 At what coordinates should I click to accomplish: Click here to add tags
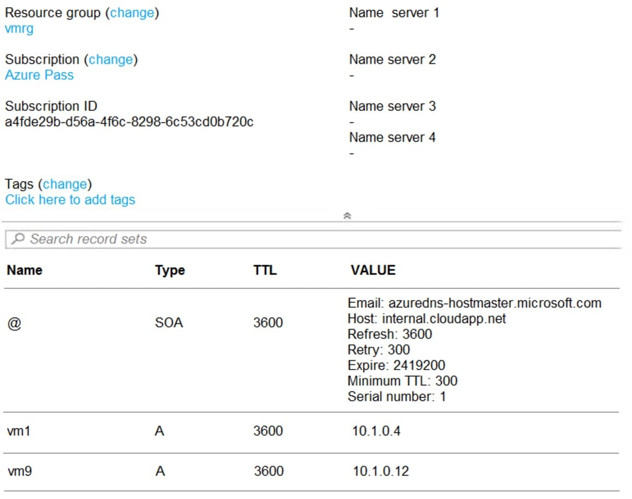pos(69,199)
